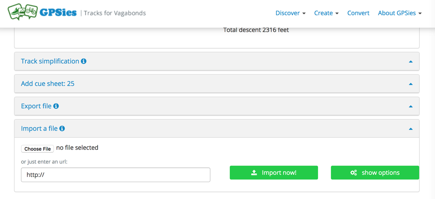
Task: Click the Track simplification heading text
Action: [x=50, y=61]
